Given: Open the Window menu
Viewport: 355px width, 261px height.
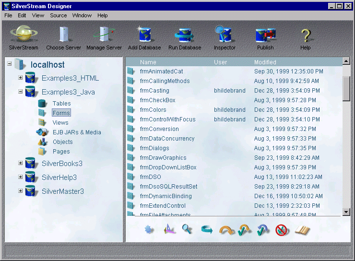Looking at the screenshot, I should 82,15.
